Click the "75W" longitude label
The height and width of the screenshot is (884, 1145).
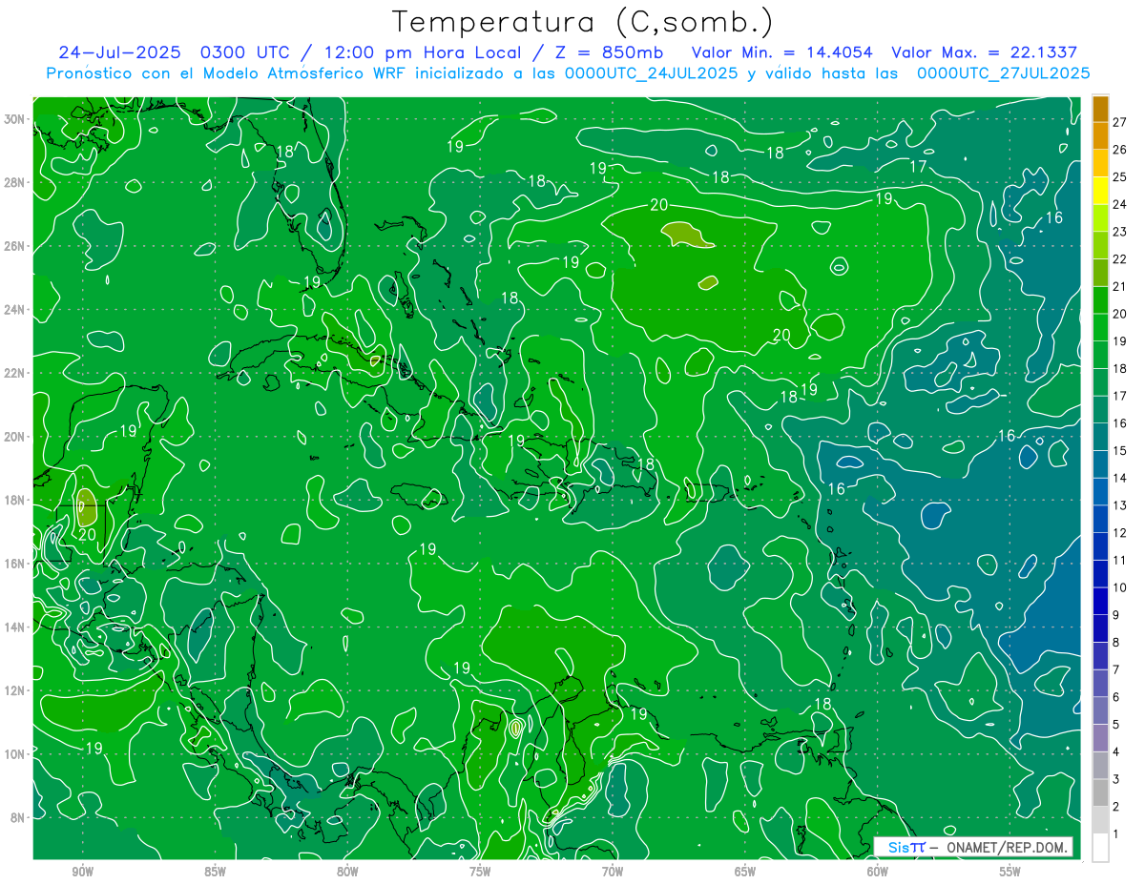point(480,872)
